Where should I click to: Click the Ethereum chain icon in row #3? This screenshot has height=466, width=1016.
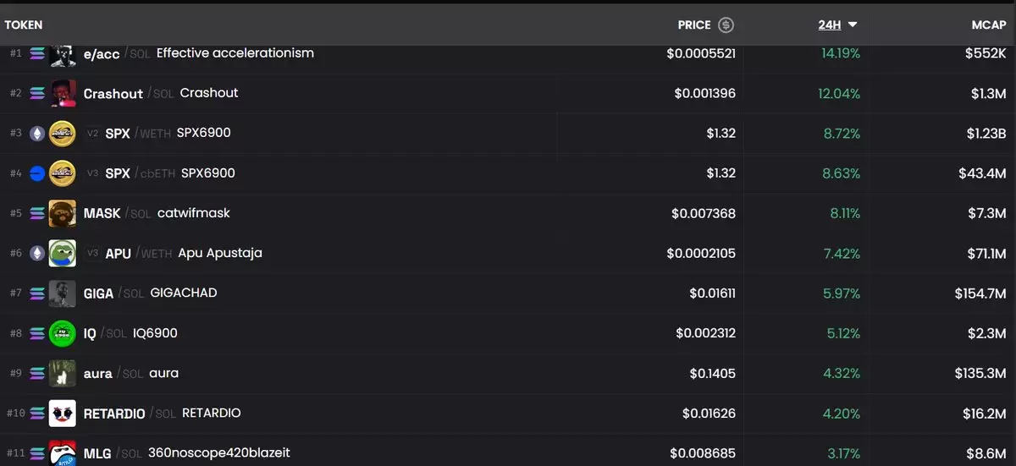pyautogui.click(x=37, y=133)
